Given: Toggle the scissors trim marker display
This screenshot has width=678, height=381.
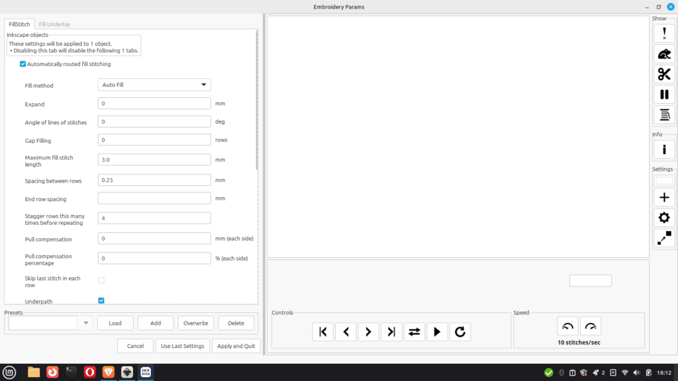Looking at the screenshot, I should (x=664, y=74).
